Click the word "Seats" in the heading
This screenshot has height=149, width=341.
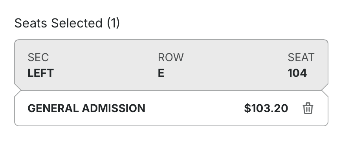coord(31,23)
